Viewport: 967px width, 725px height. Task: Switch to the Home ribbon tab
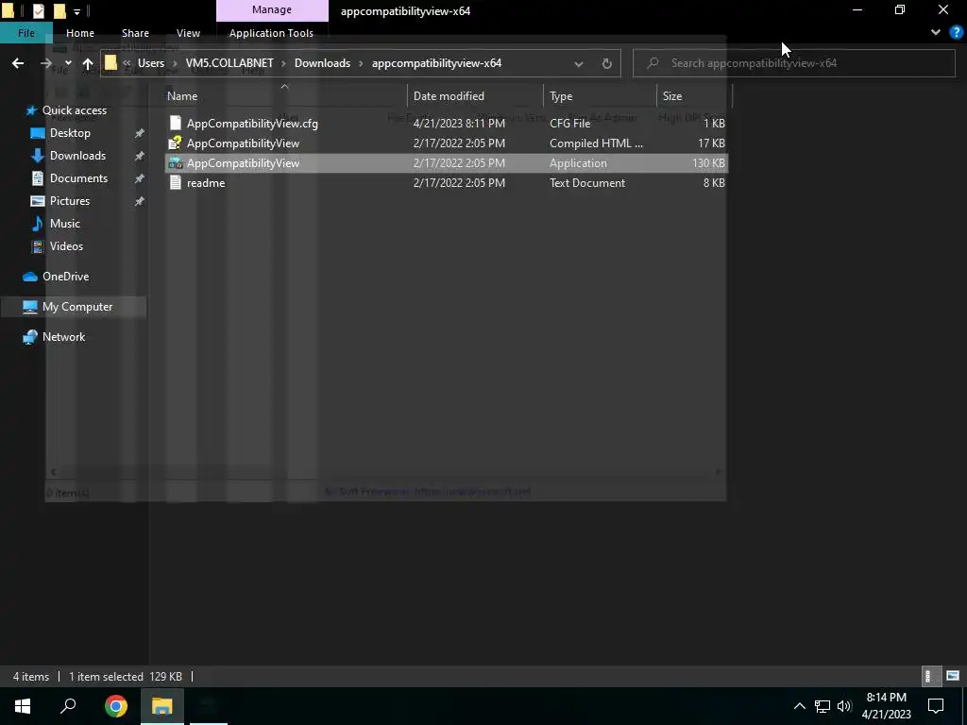[x=80, y=33]
